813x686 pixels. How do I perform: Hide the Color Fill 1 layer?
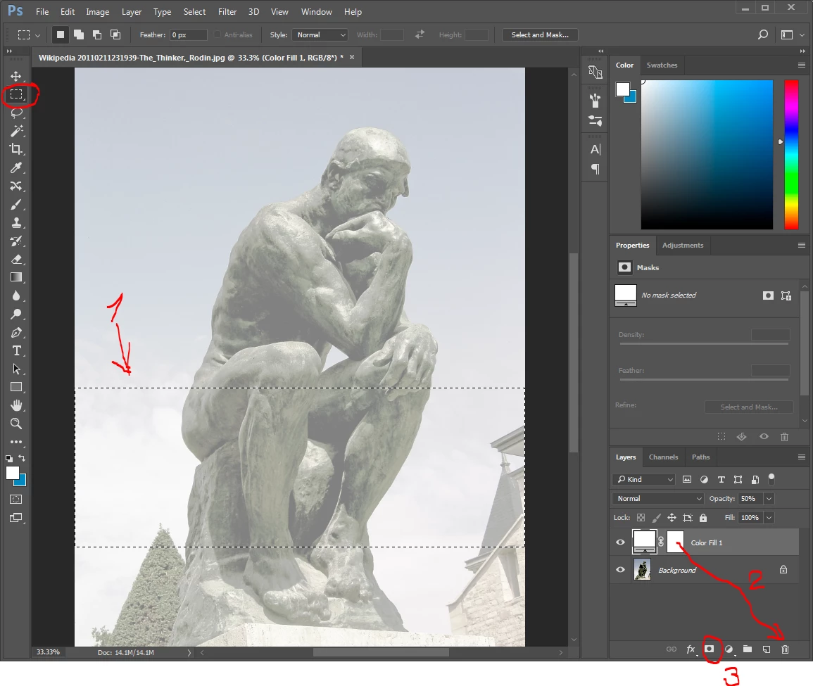[x=620, y=542]
